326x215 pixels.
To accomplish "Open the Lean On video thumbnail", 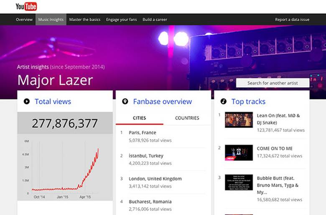I will pos(239,120).
